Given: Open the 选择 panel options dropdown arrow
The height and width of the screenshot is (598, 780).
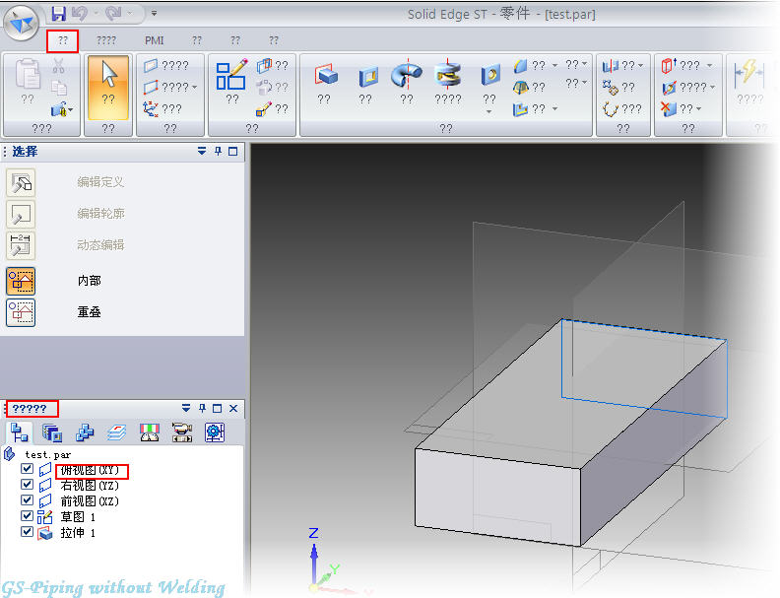Looking at the screenshot, I should (202, 152).
